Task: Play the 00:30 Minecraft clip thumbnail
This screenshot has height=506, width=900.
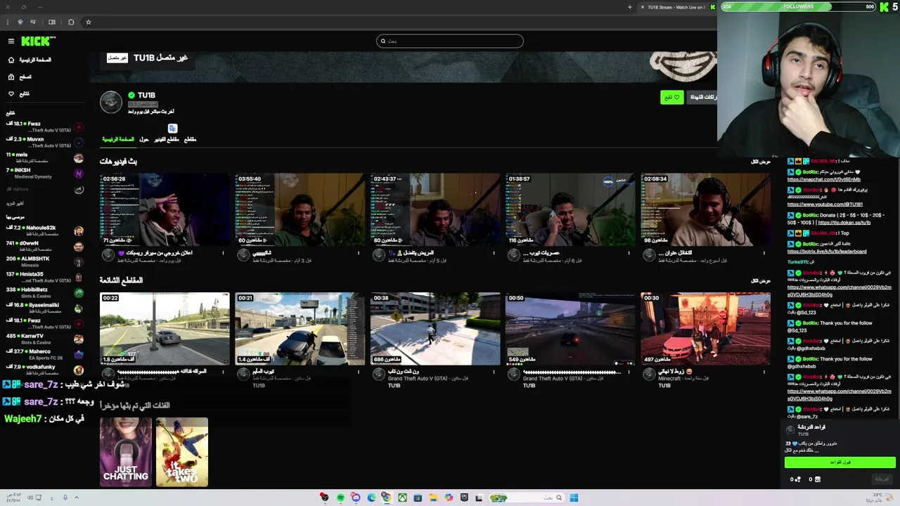Action: 705,329
